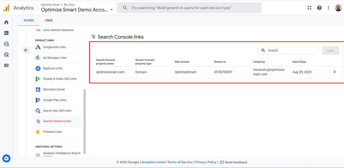
Task: Expand the optimizesmart.com link row chevron
Action: point(335,72)
